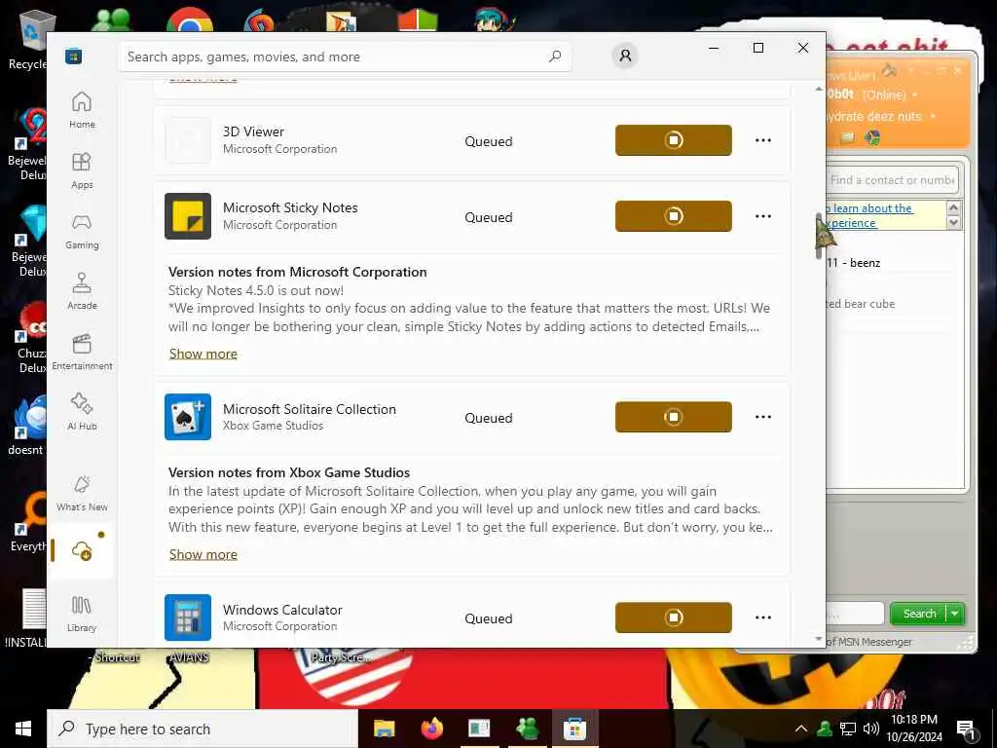
Task: Select the Chrome desktop icon
Action: 190,20
